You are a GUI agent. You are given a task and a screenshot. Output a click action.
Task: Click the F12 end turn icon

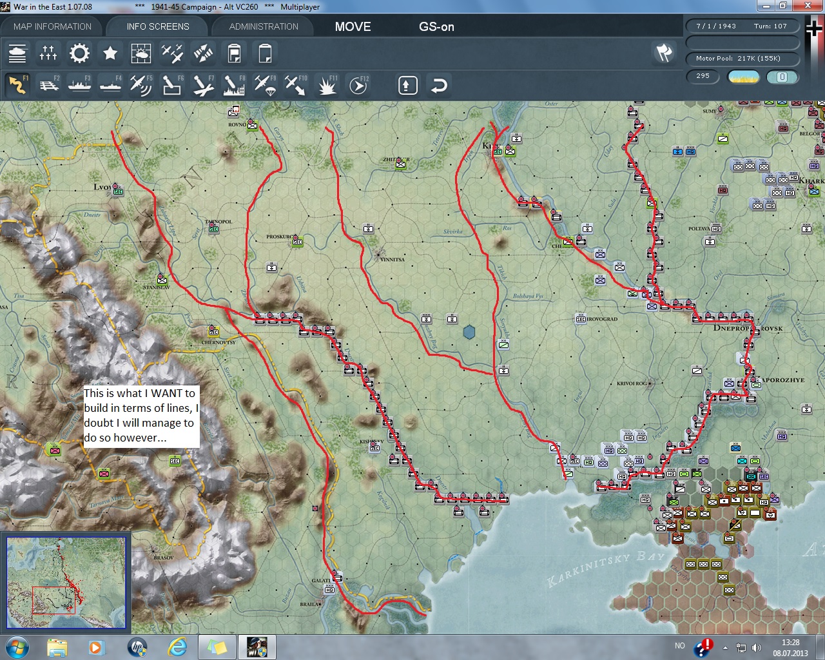[x=358, y=85]
